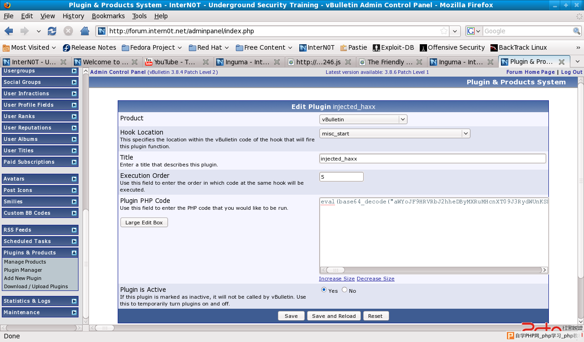The width and height of the screenshot is (584, 342).
Task: Switch to the YouTube tab
Action: [x=177, y=62]
